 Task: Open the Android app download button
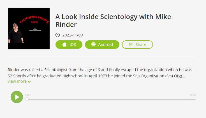tap(102, 45)
